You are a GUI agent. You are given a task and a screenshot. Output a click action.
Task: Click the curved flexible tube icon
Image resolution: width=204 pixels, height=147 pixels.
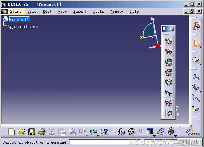(x=196, y=87)
